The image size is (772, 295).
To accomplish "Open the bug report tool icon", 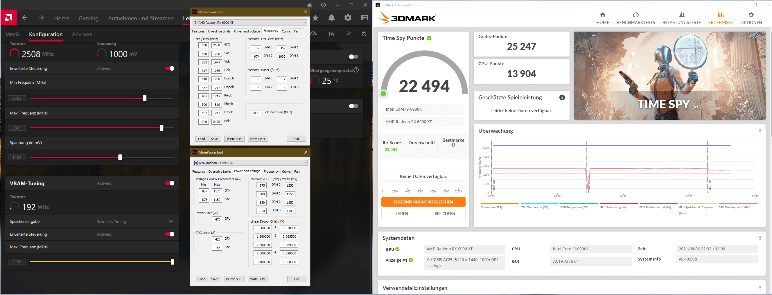I will point(310,5).
